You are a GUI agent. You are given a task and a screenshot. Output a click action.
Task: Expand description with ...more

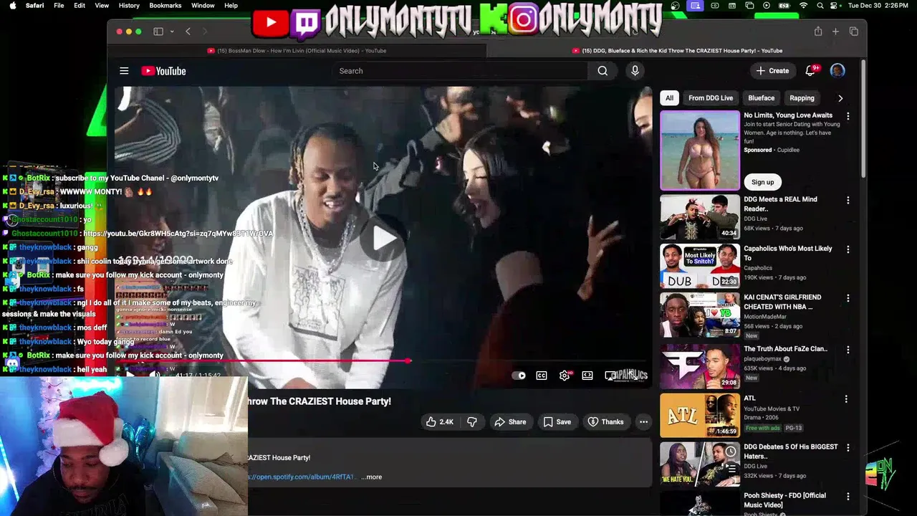[x=371, y=477]
